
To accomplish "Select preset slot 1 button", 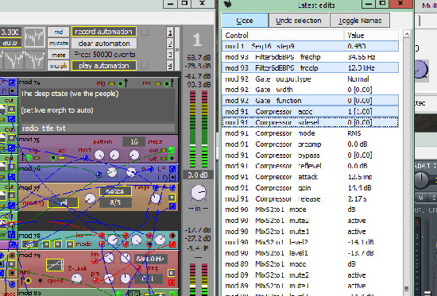I will pos(170,33).
